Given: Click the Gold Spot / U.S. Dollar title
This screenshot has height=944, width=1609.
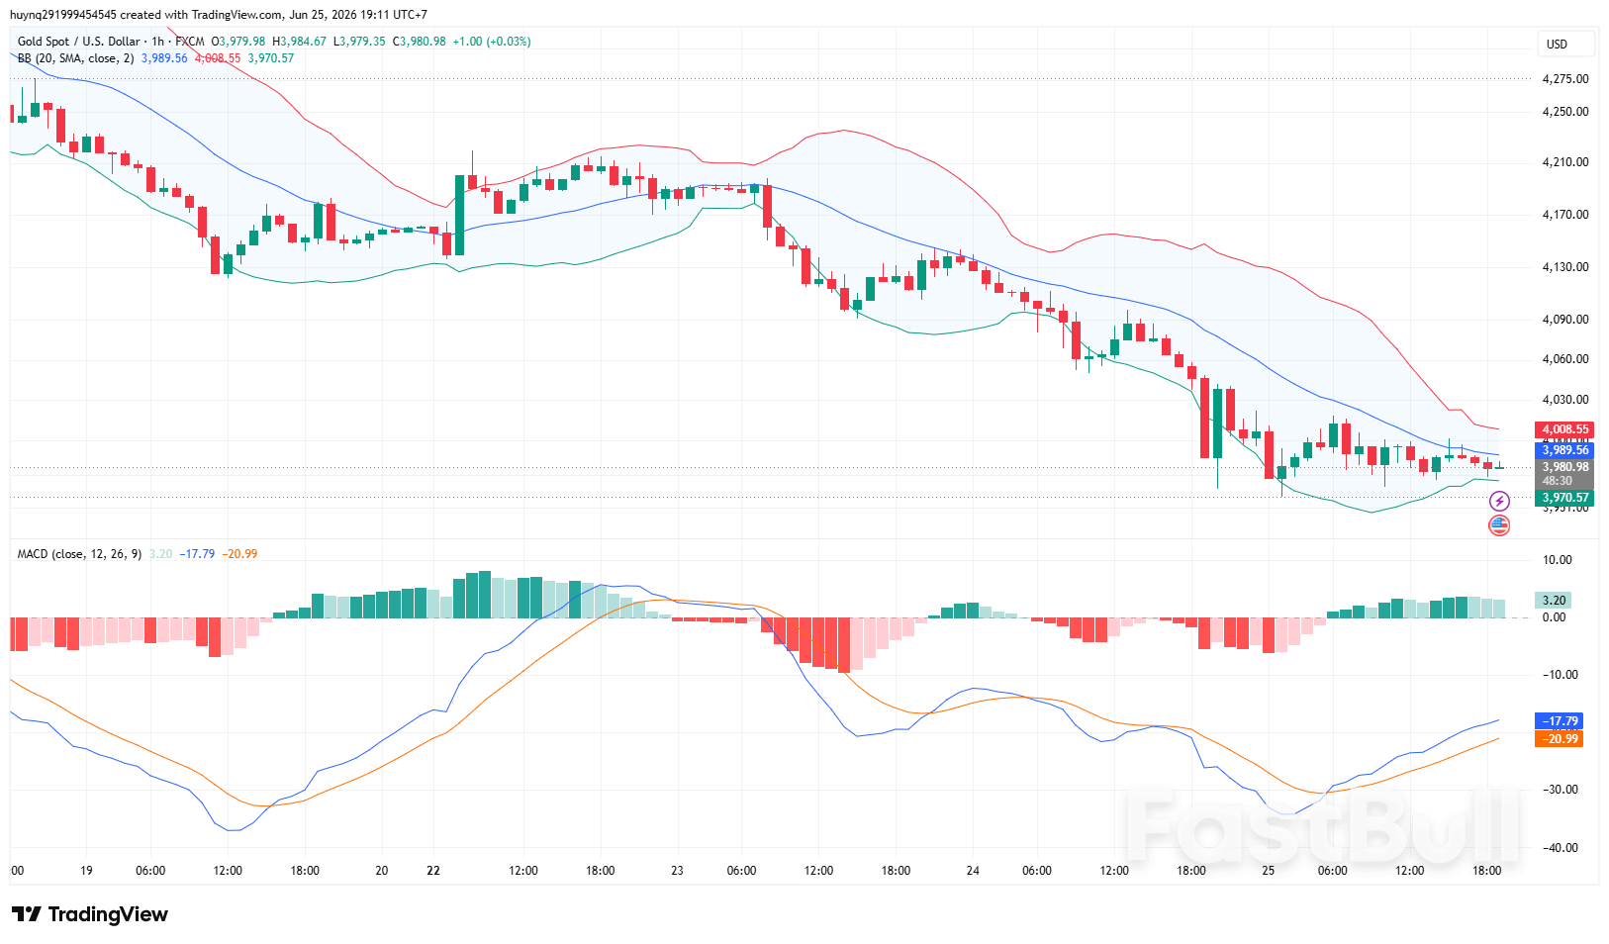Looking at the screenshot, I should click(79, 42).
